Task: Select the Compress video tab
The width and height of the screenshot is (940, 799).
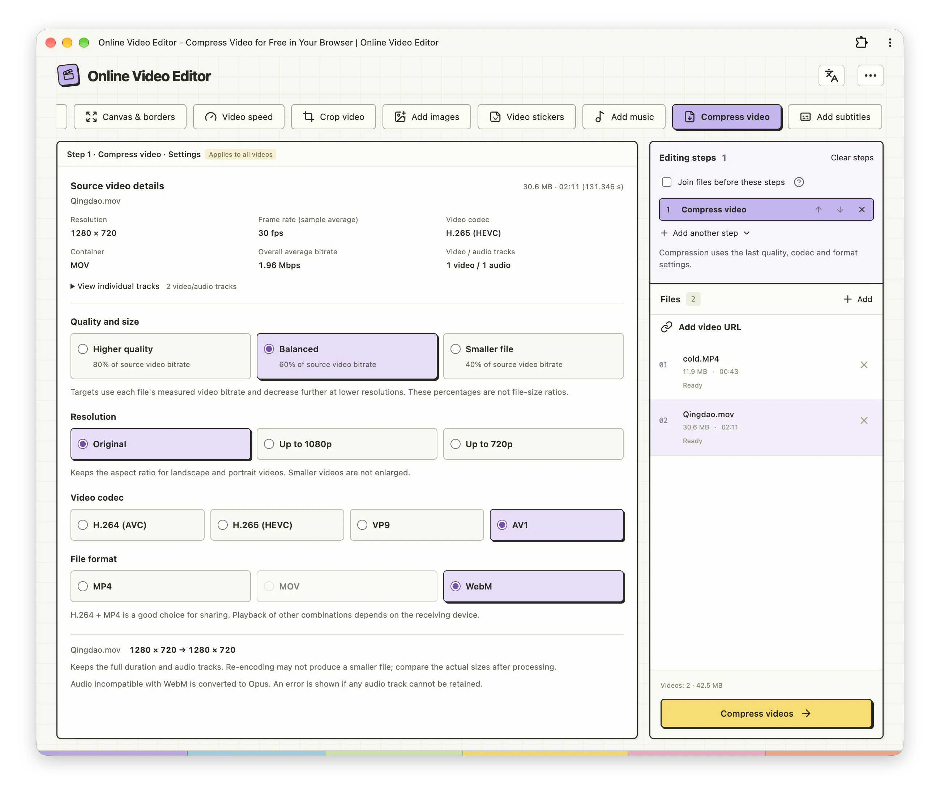Action: (727, 117)
